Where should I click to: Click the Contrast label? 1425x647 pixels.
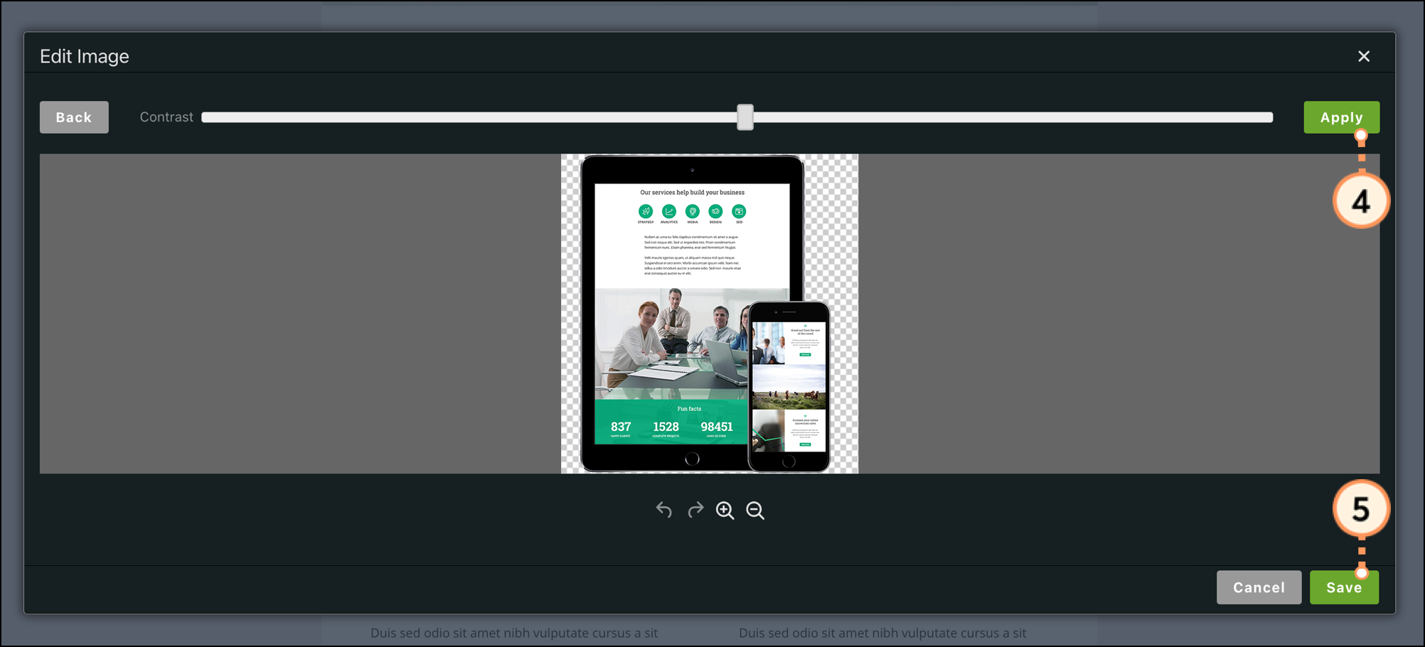click(166, 117)
